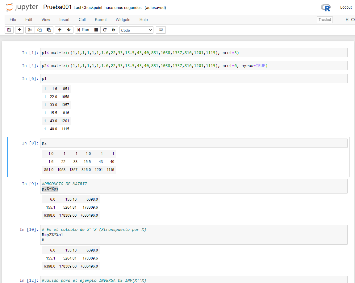Run the current cell with the Run button
Viewport: 355px width, 283px height.
(83, 30)
